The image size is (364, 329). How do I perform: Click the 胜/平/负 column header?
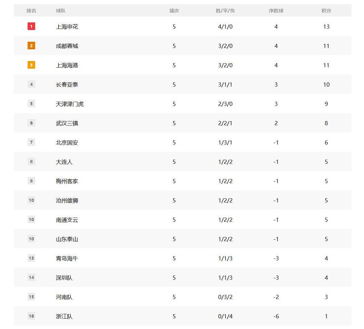pyautogui.click(x=225, y=11)
